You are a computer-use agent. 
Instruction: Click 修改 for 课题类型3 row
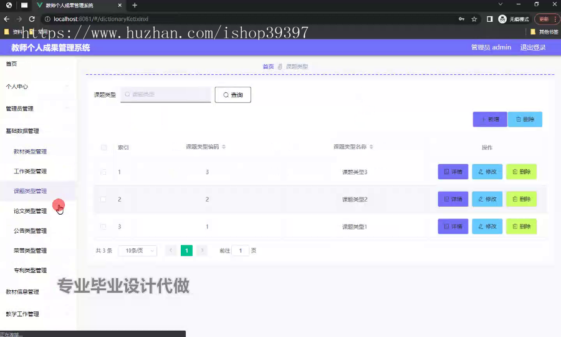click(x=487, y=172)
